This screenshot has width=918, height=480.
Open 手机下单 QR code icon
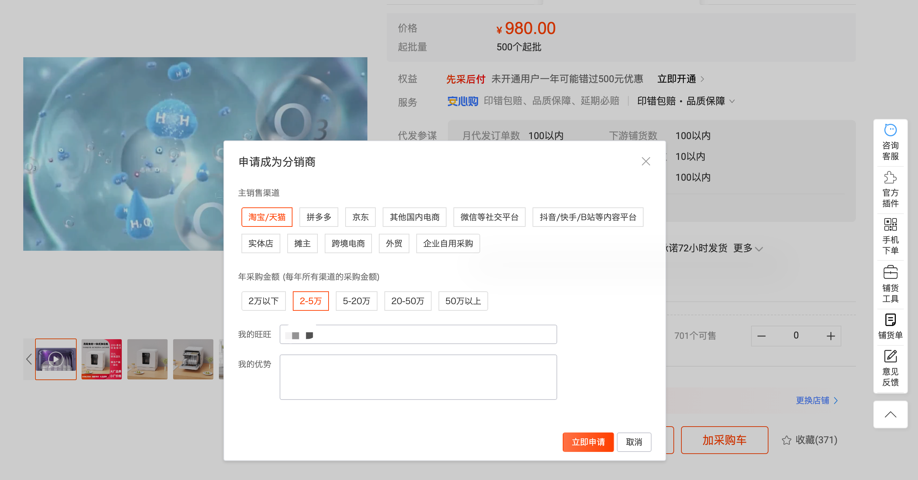tap(890, 225)
